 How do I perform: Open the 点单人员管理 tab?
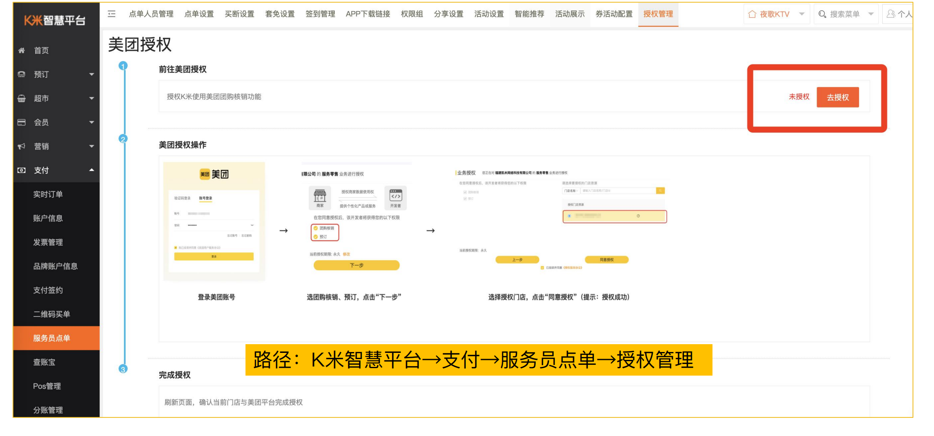(x=151, y=14)
